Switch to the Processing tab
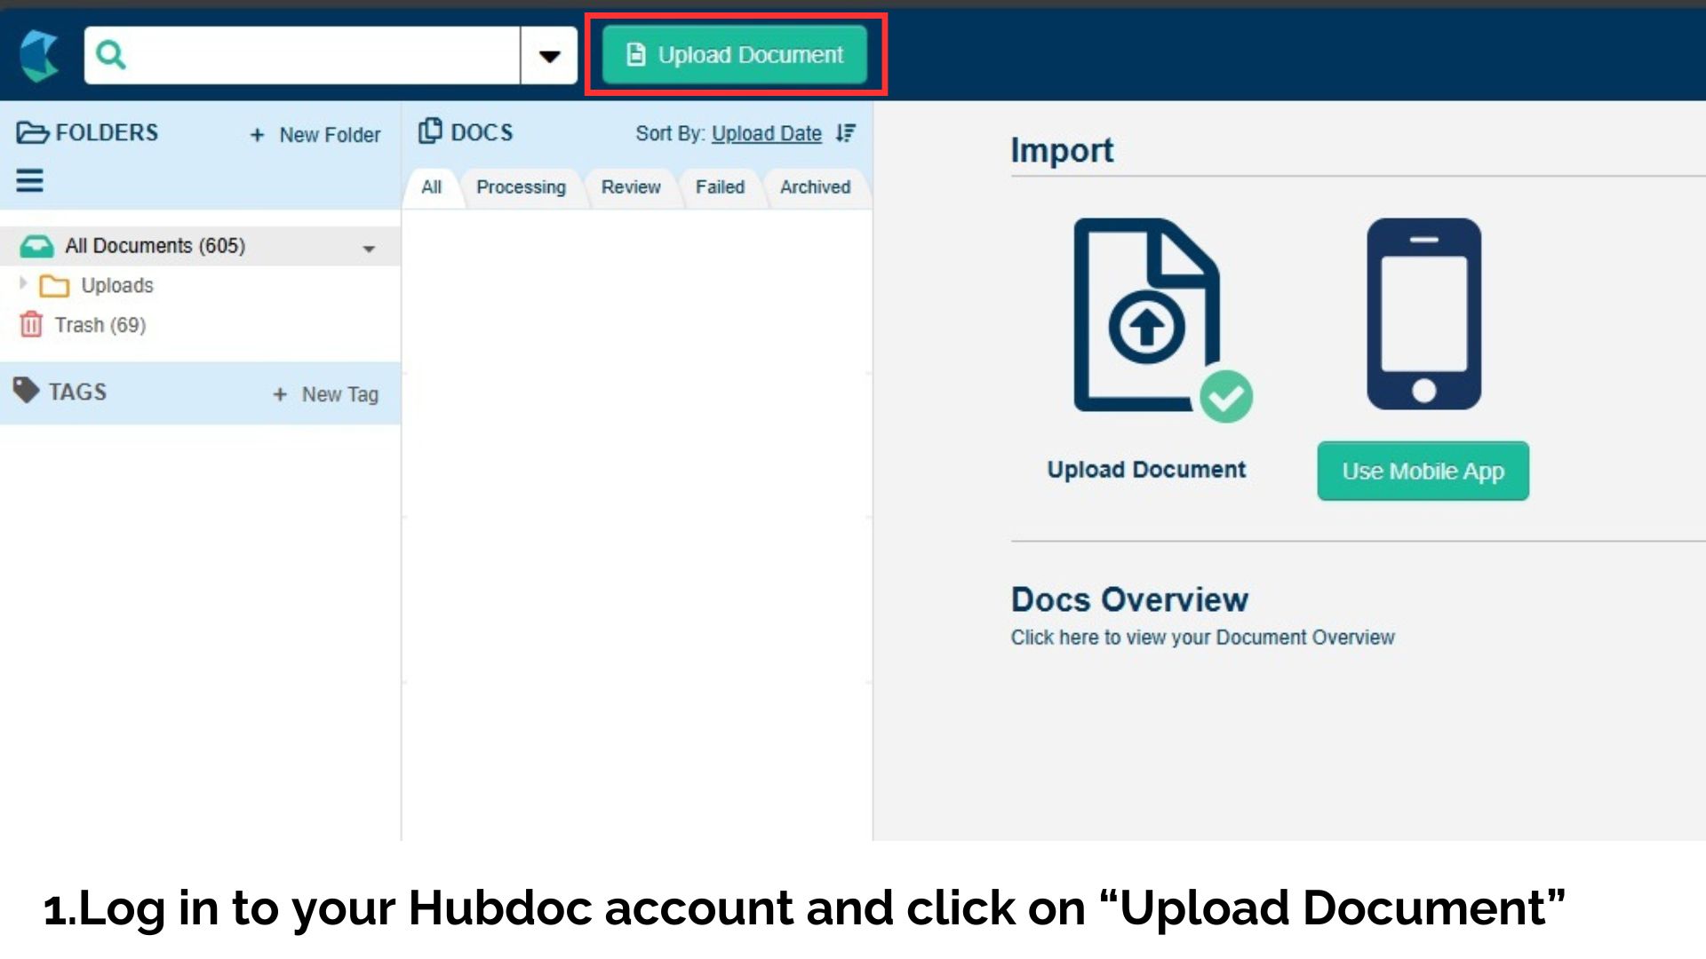This screenshot has width=1706, height=959. [x=521, y=187]
